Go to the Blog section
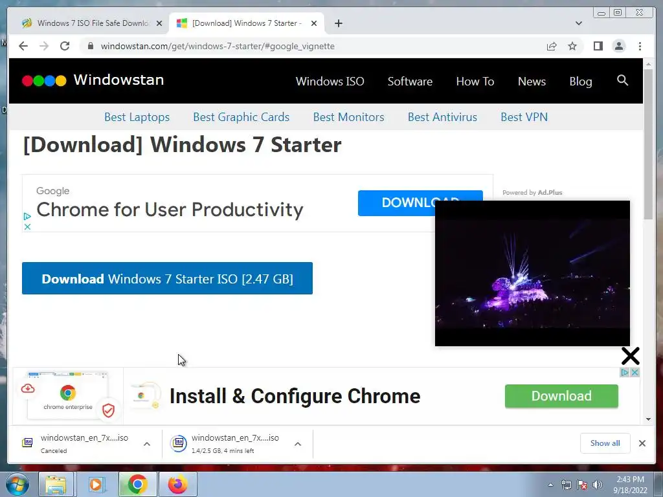The image size is (663, 497). [x=581, y=81]
